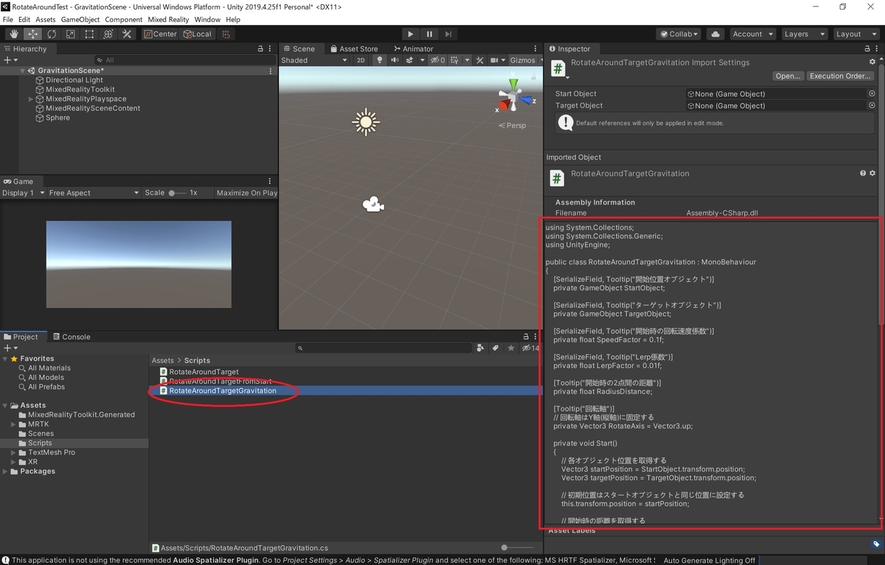This screenshot has width=885, height=565.
Task: Click the Step frame button
Action: click(448, 34)
